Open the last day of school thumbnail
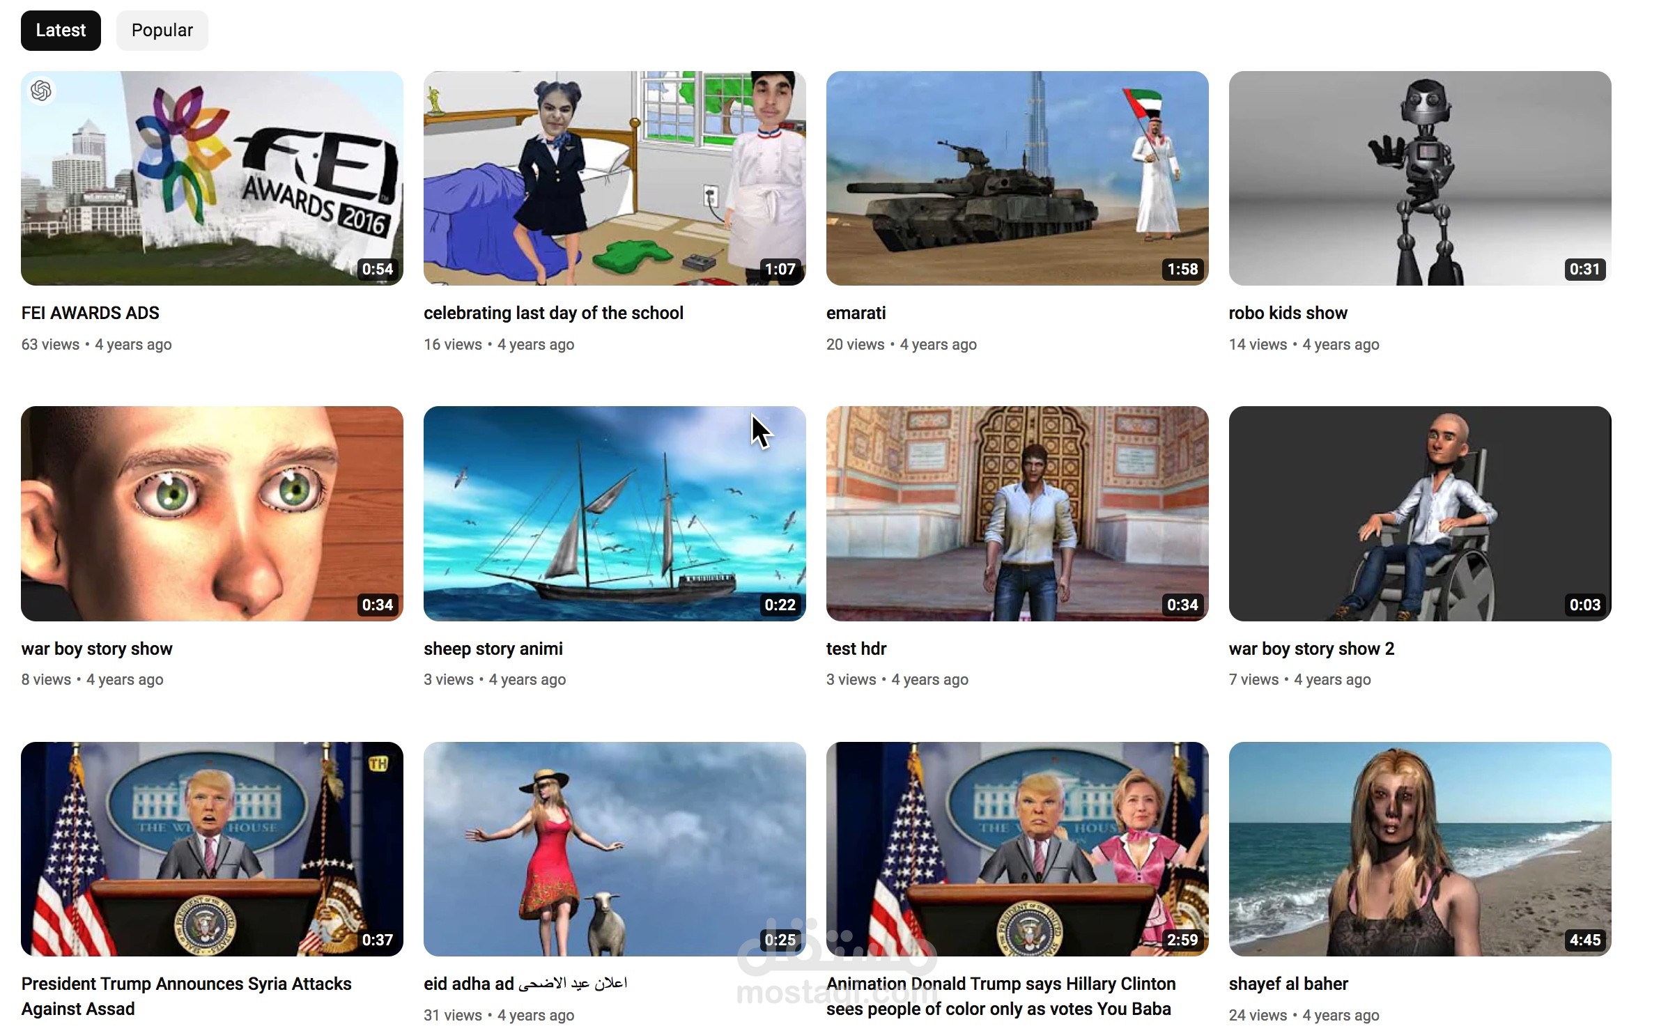 click(x=615, y=178)
